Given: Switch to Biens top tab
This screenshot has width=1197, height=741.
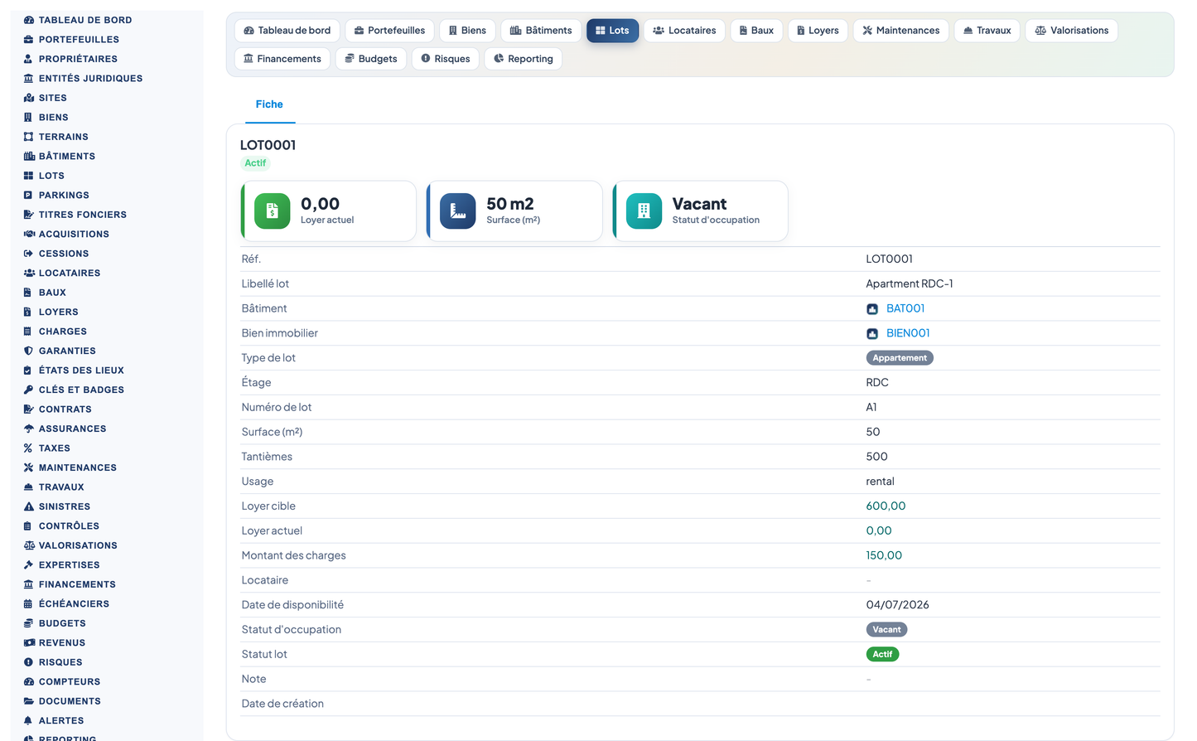Looking at the screenshot, I should click(x=467, y=31).
